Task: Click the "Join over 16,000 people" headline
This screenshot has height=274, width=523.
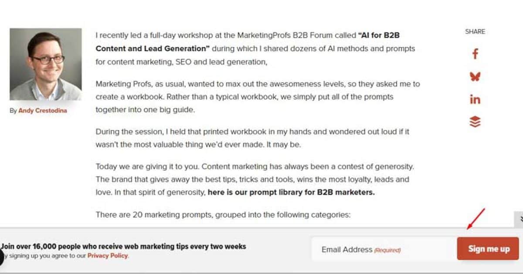Action: coord(123,247)
